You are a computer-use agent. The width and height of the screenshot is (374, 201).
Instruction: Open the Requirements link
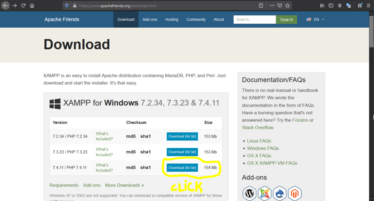pos(64,185)
